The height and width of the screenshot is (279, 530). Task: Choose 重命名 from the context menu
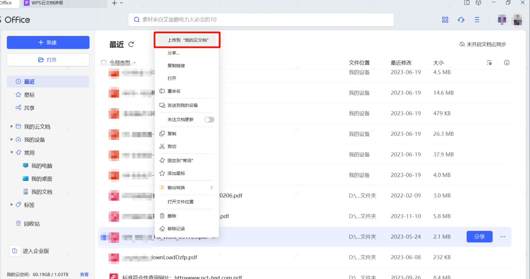[x=174, y=91]
